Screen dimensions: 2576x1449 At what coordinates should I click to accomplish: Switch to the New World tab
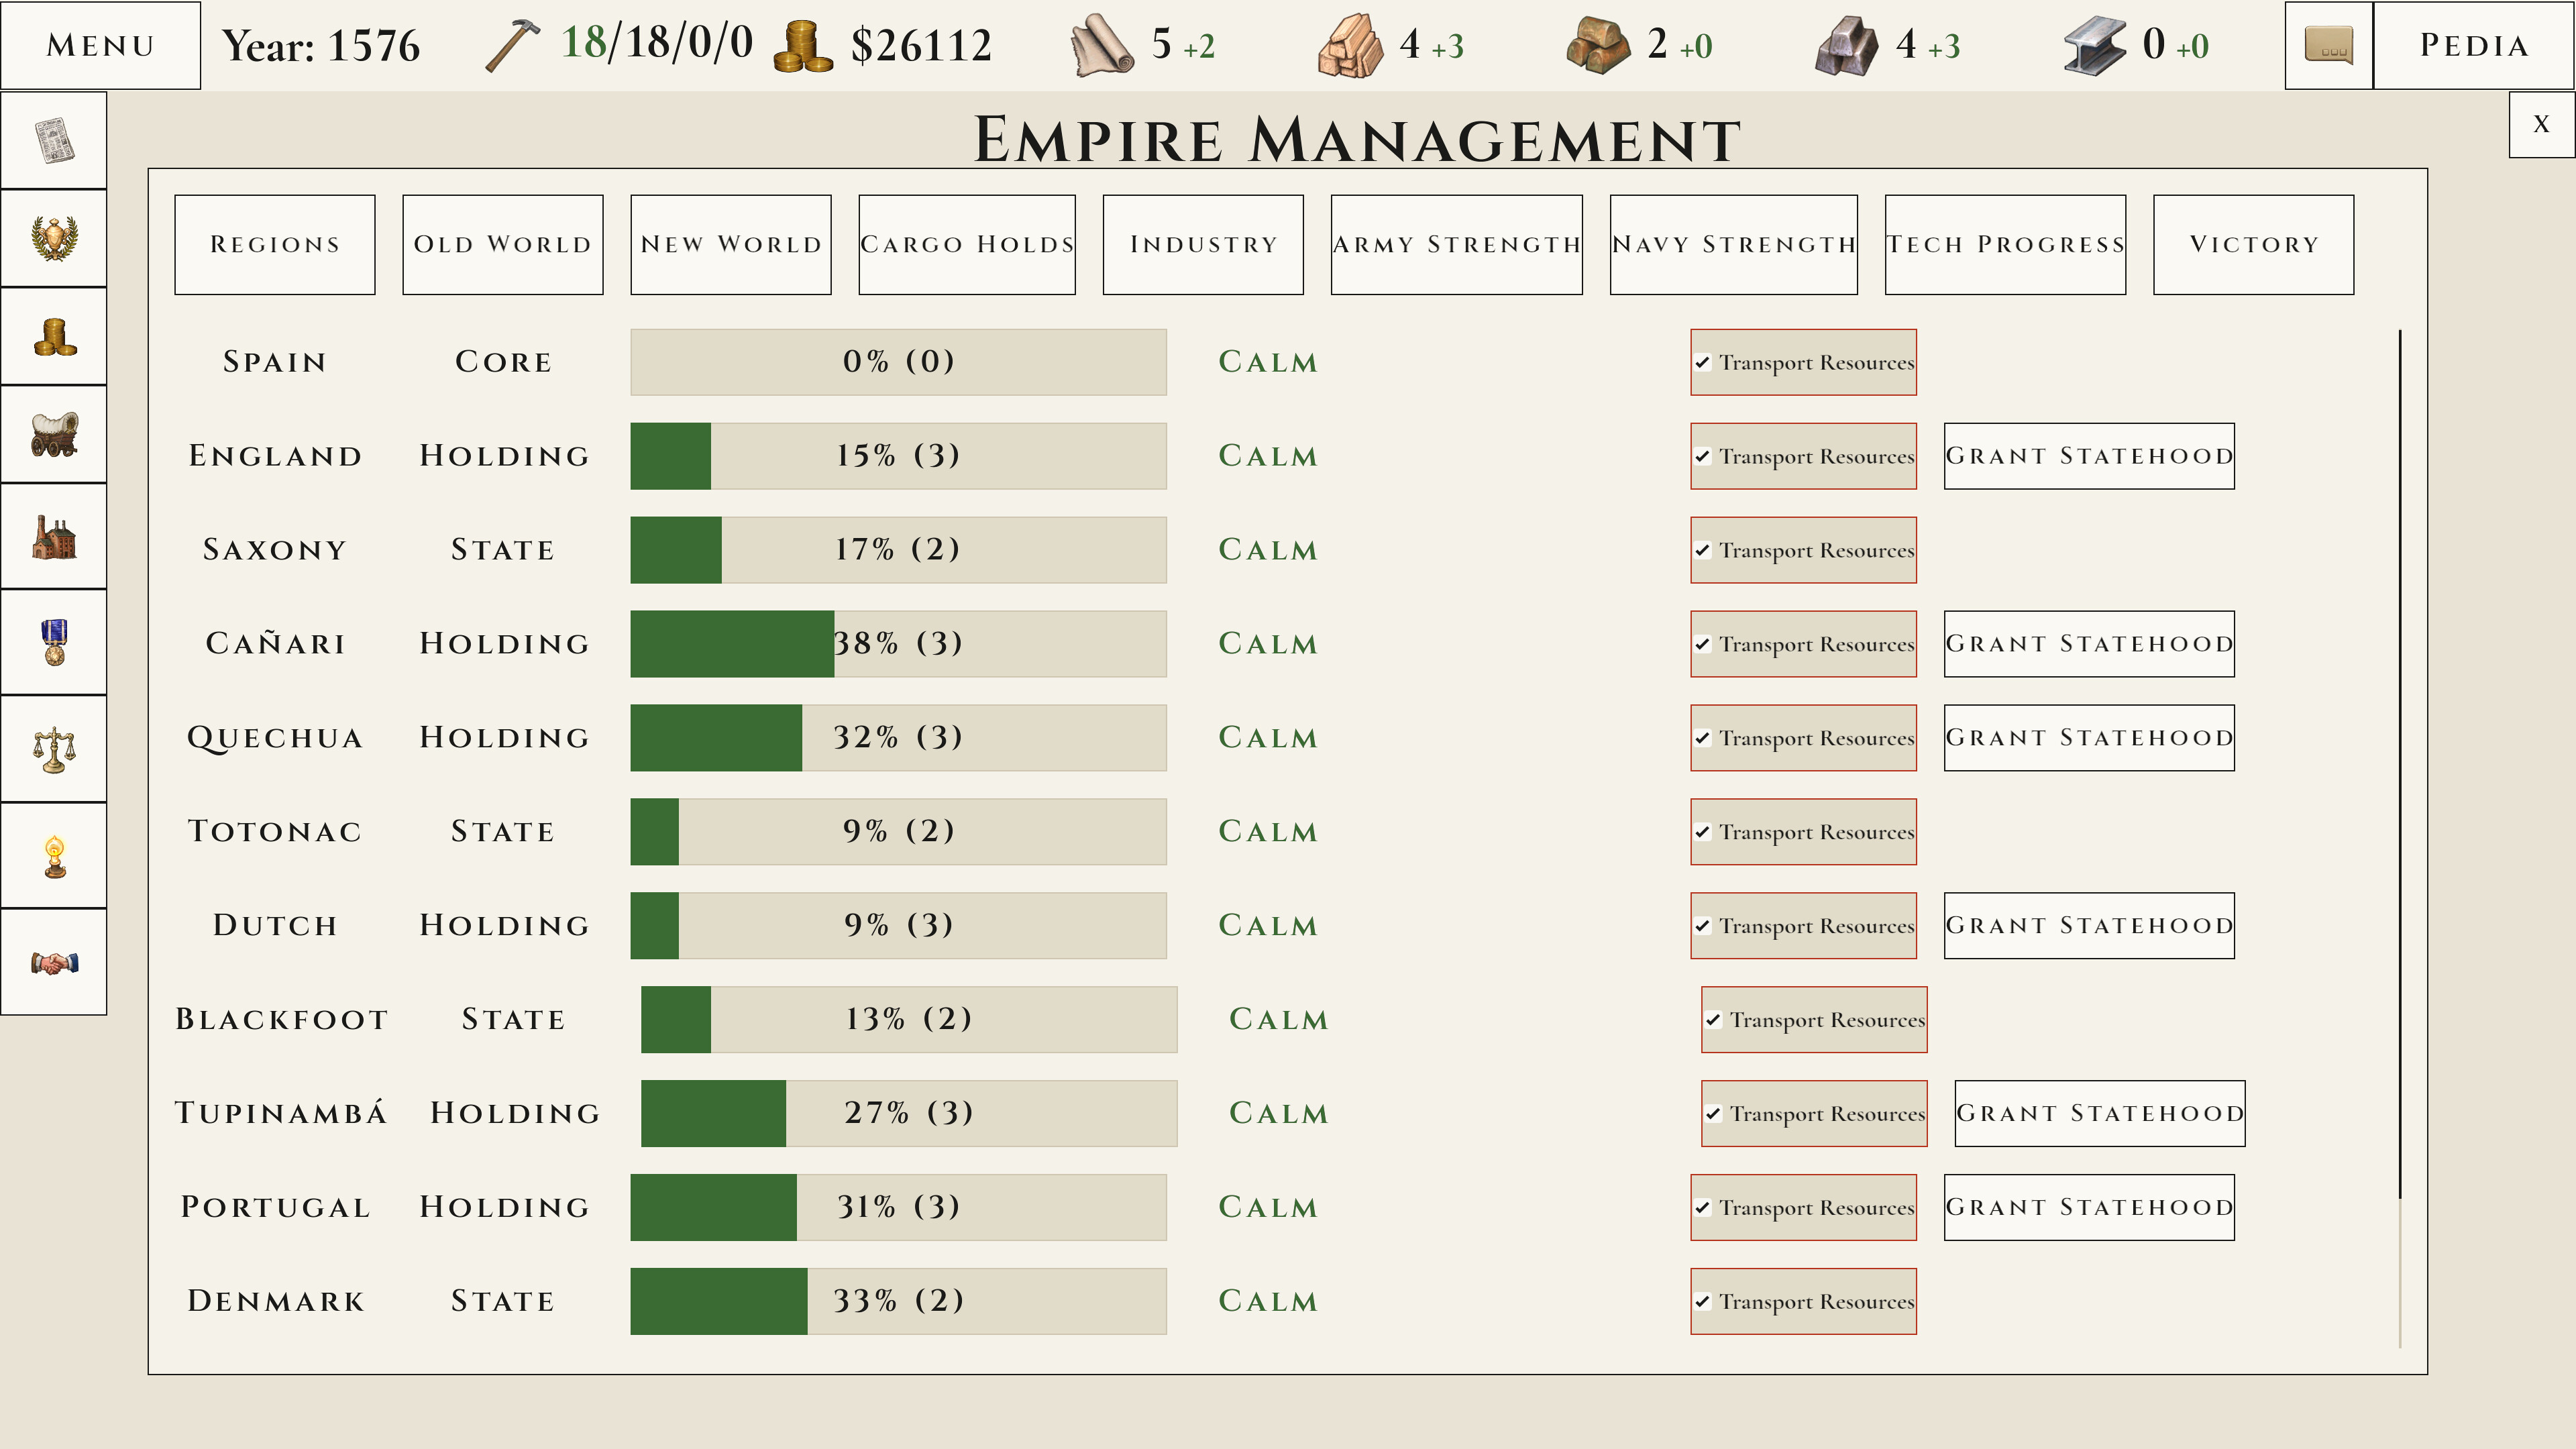731,245
